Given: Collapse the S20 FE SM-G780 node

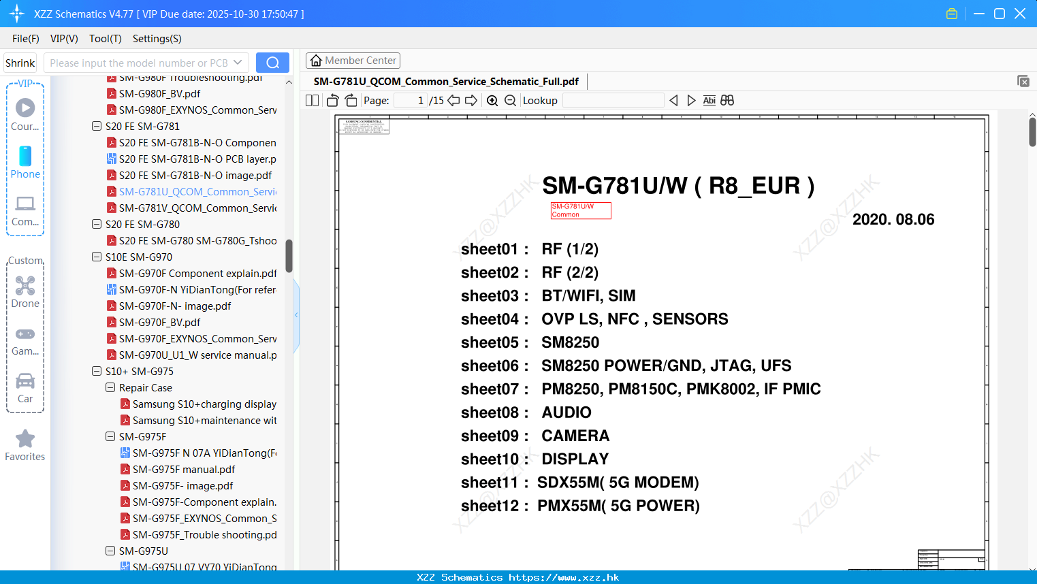Looking at the screenshot, I should pos(97,225).
